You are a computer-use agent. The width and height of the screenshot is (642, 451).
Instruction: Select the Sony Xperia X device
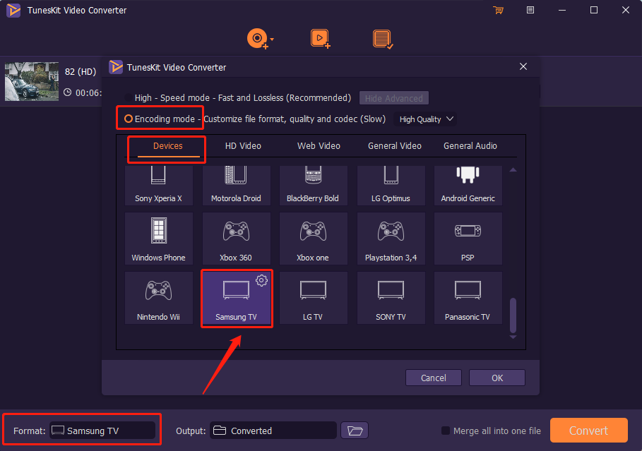coord(158,186)
